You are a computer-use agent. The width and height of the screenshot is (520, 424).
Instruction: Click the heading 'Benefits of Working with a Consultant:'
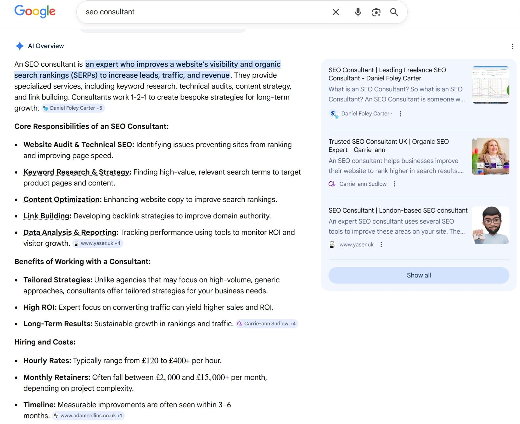click(83, 262)
